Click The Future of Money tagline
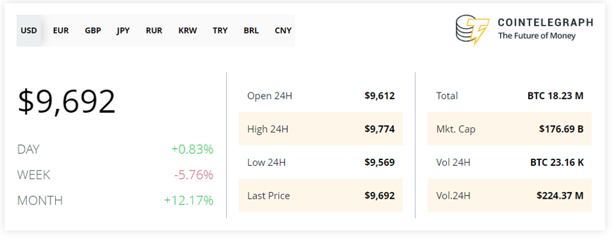This screenshot has height=240, width=616. 537,36
